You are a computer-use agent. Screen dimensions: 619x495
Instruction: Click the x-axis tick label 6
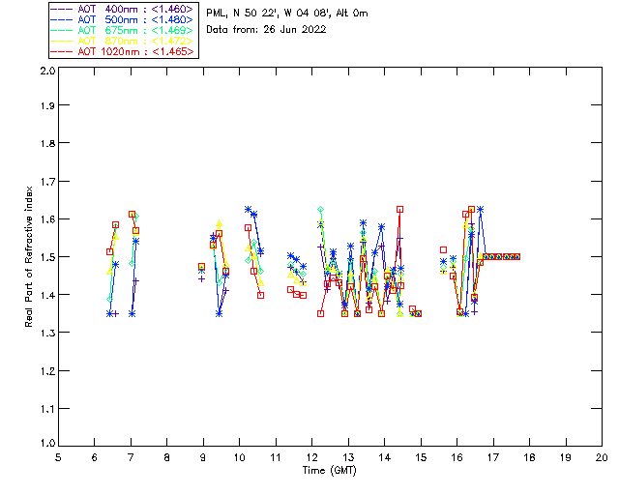pyautogui.click(x=95, y=457)
